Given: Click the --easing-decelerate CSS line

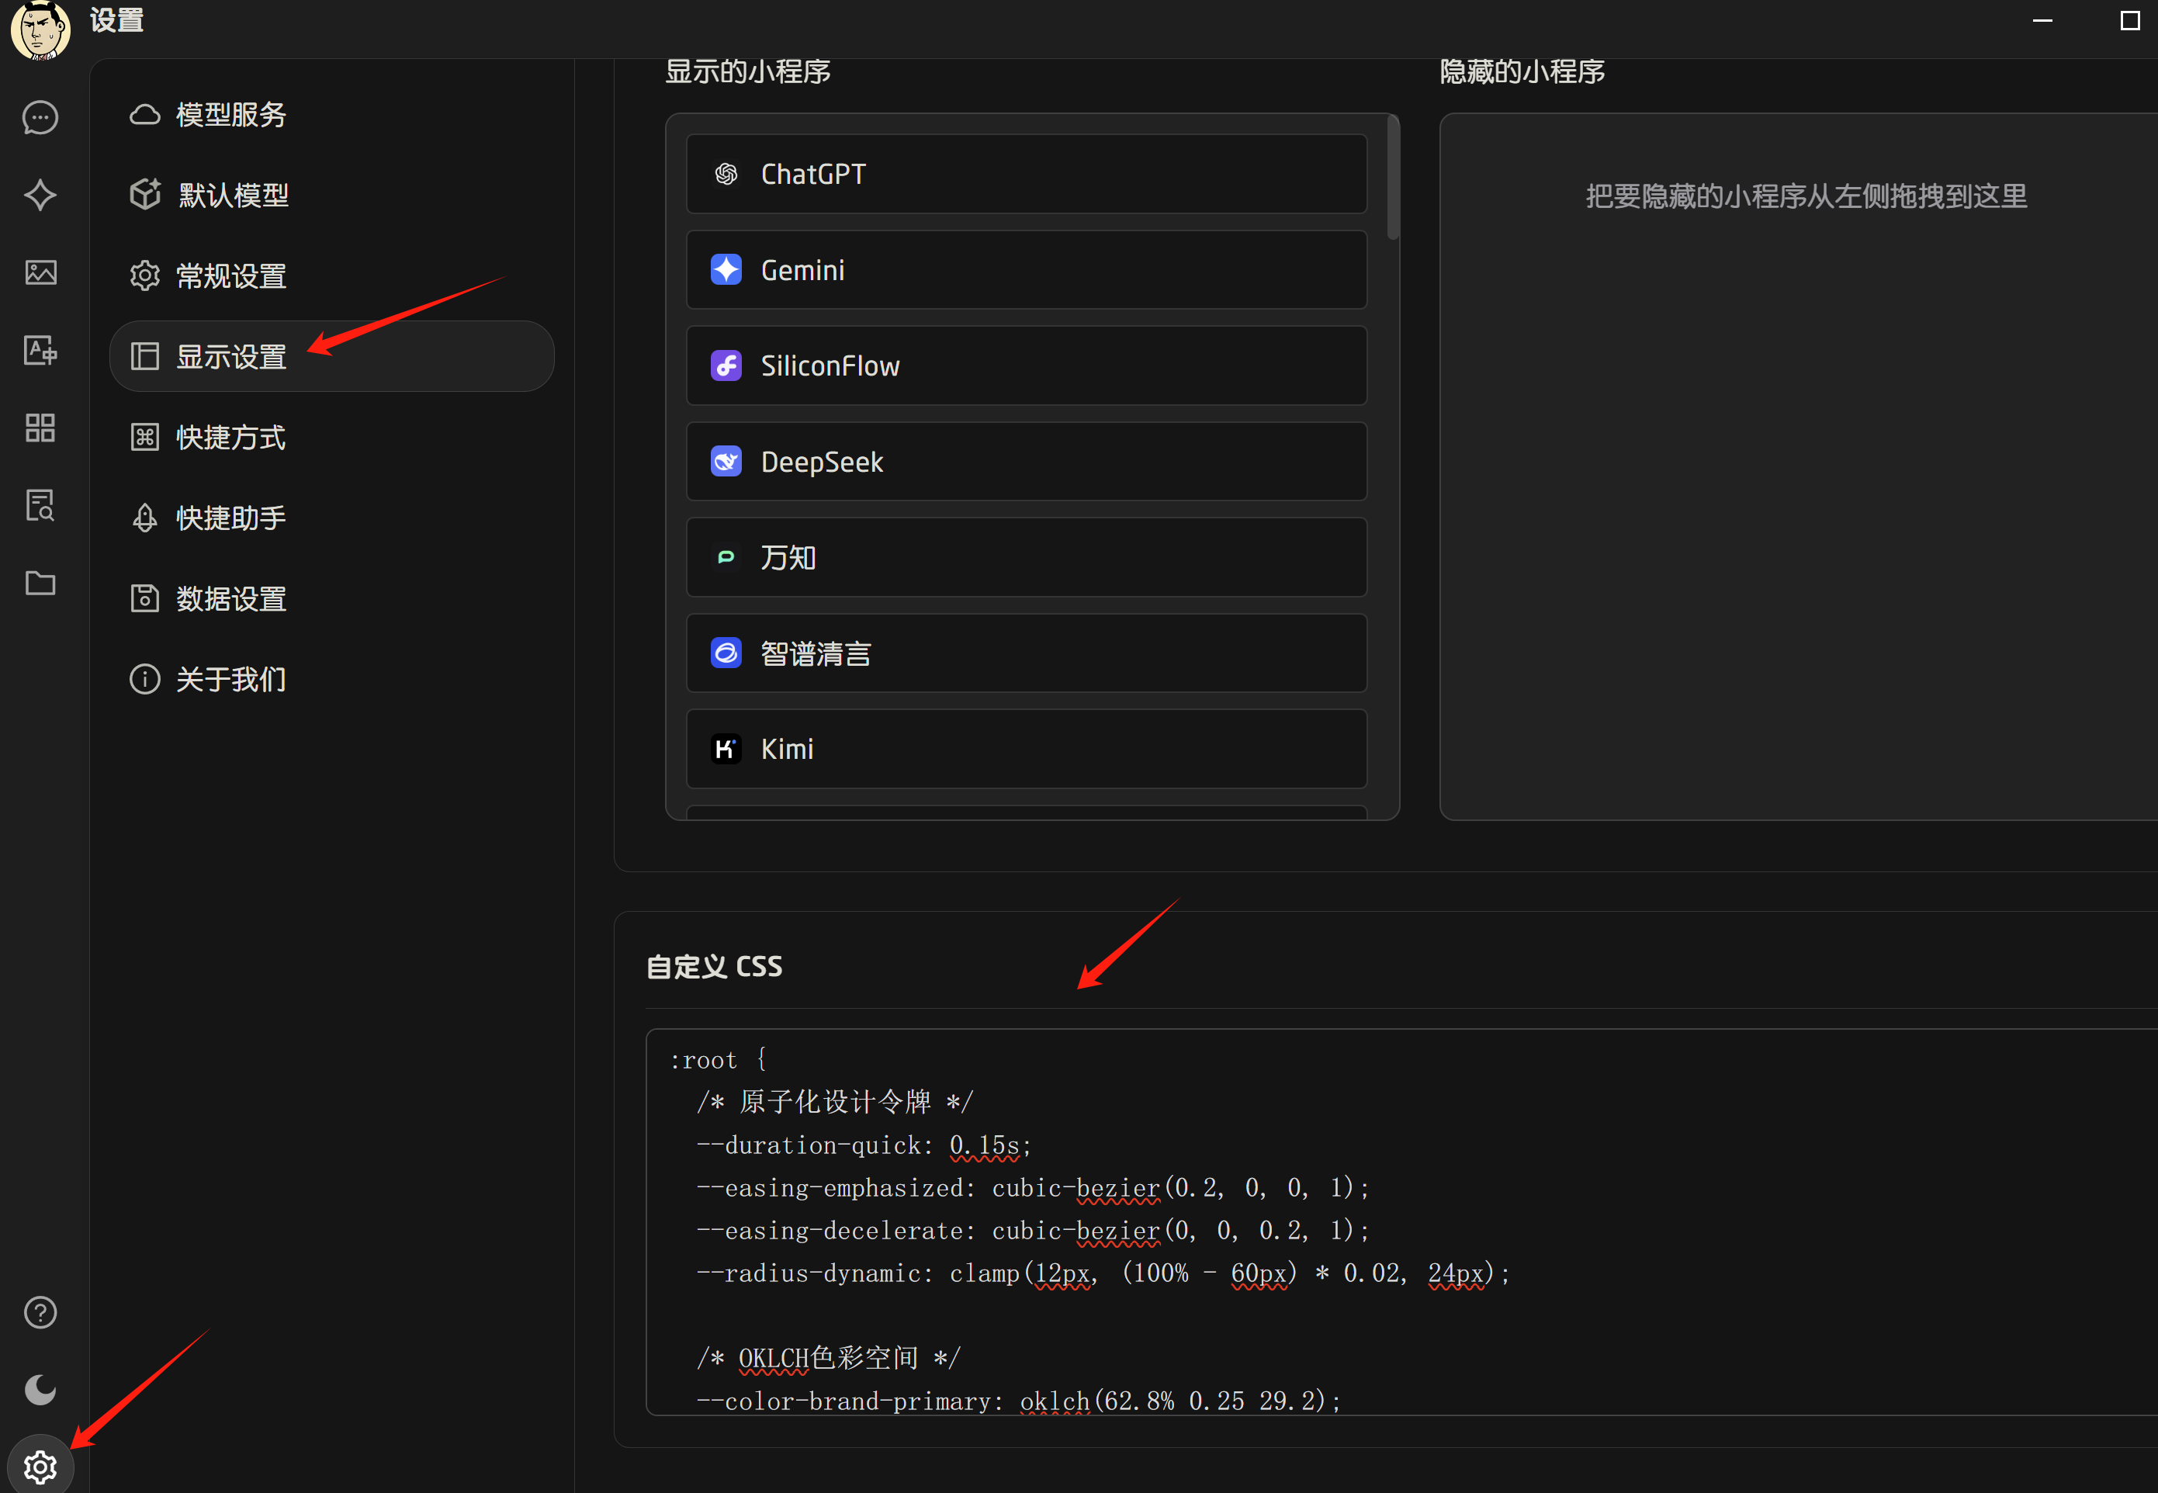Looking at the screenshot, I should point(1033,1230).
